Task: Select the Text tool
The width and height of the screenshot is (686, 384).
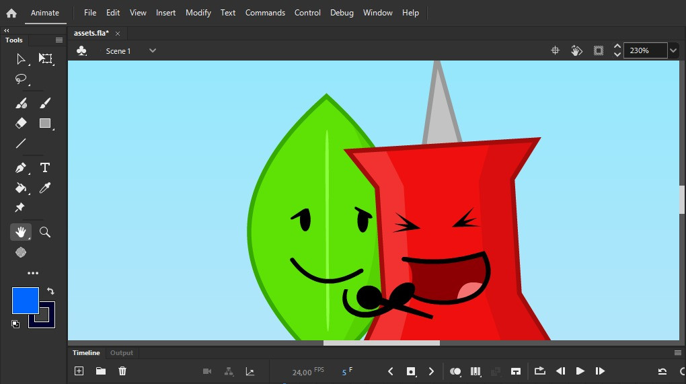Action: pos(44,167)
